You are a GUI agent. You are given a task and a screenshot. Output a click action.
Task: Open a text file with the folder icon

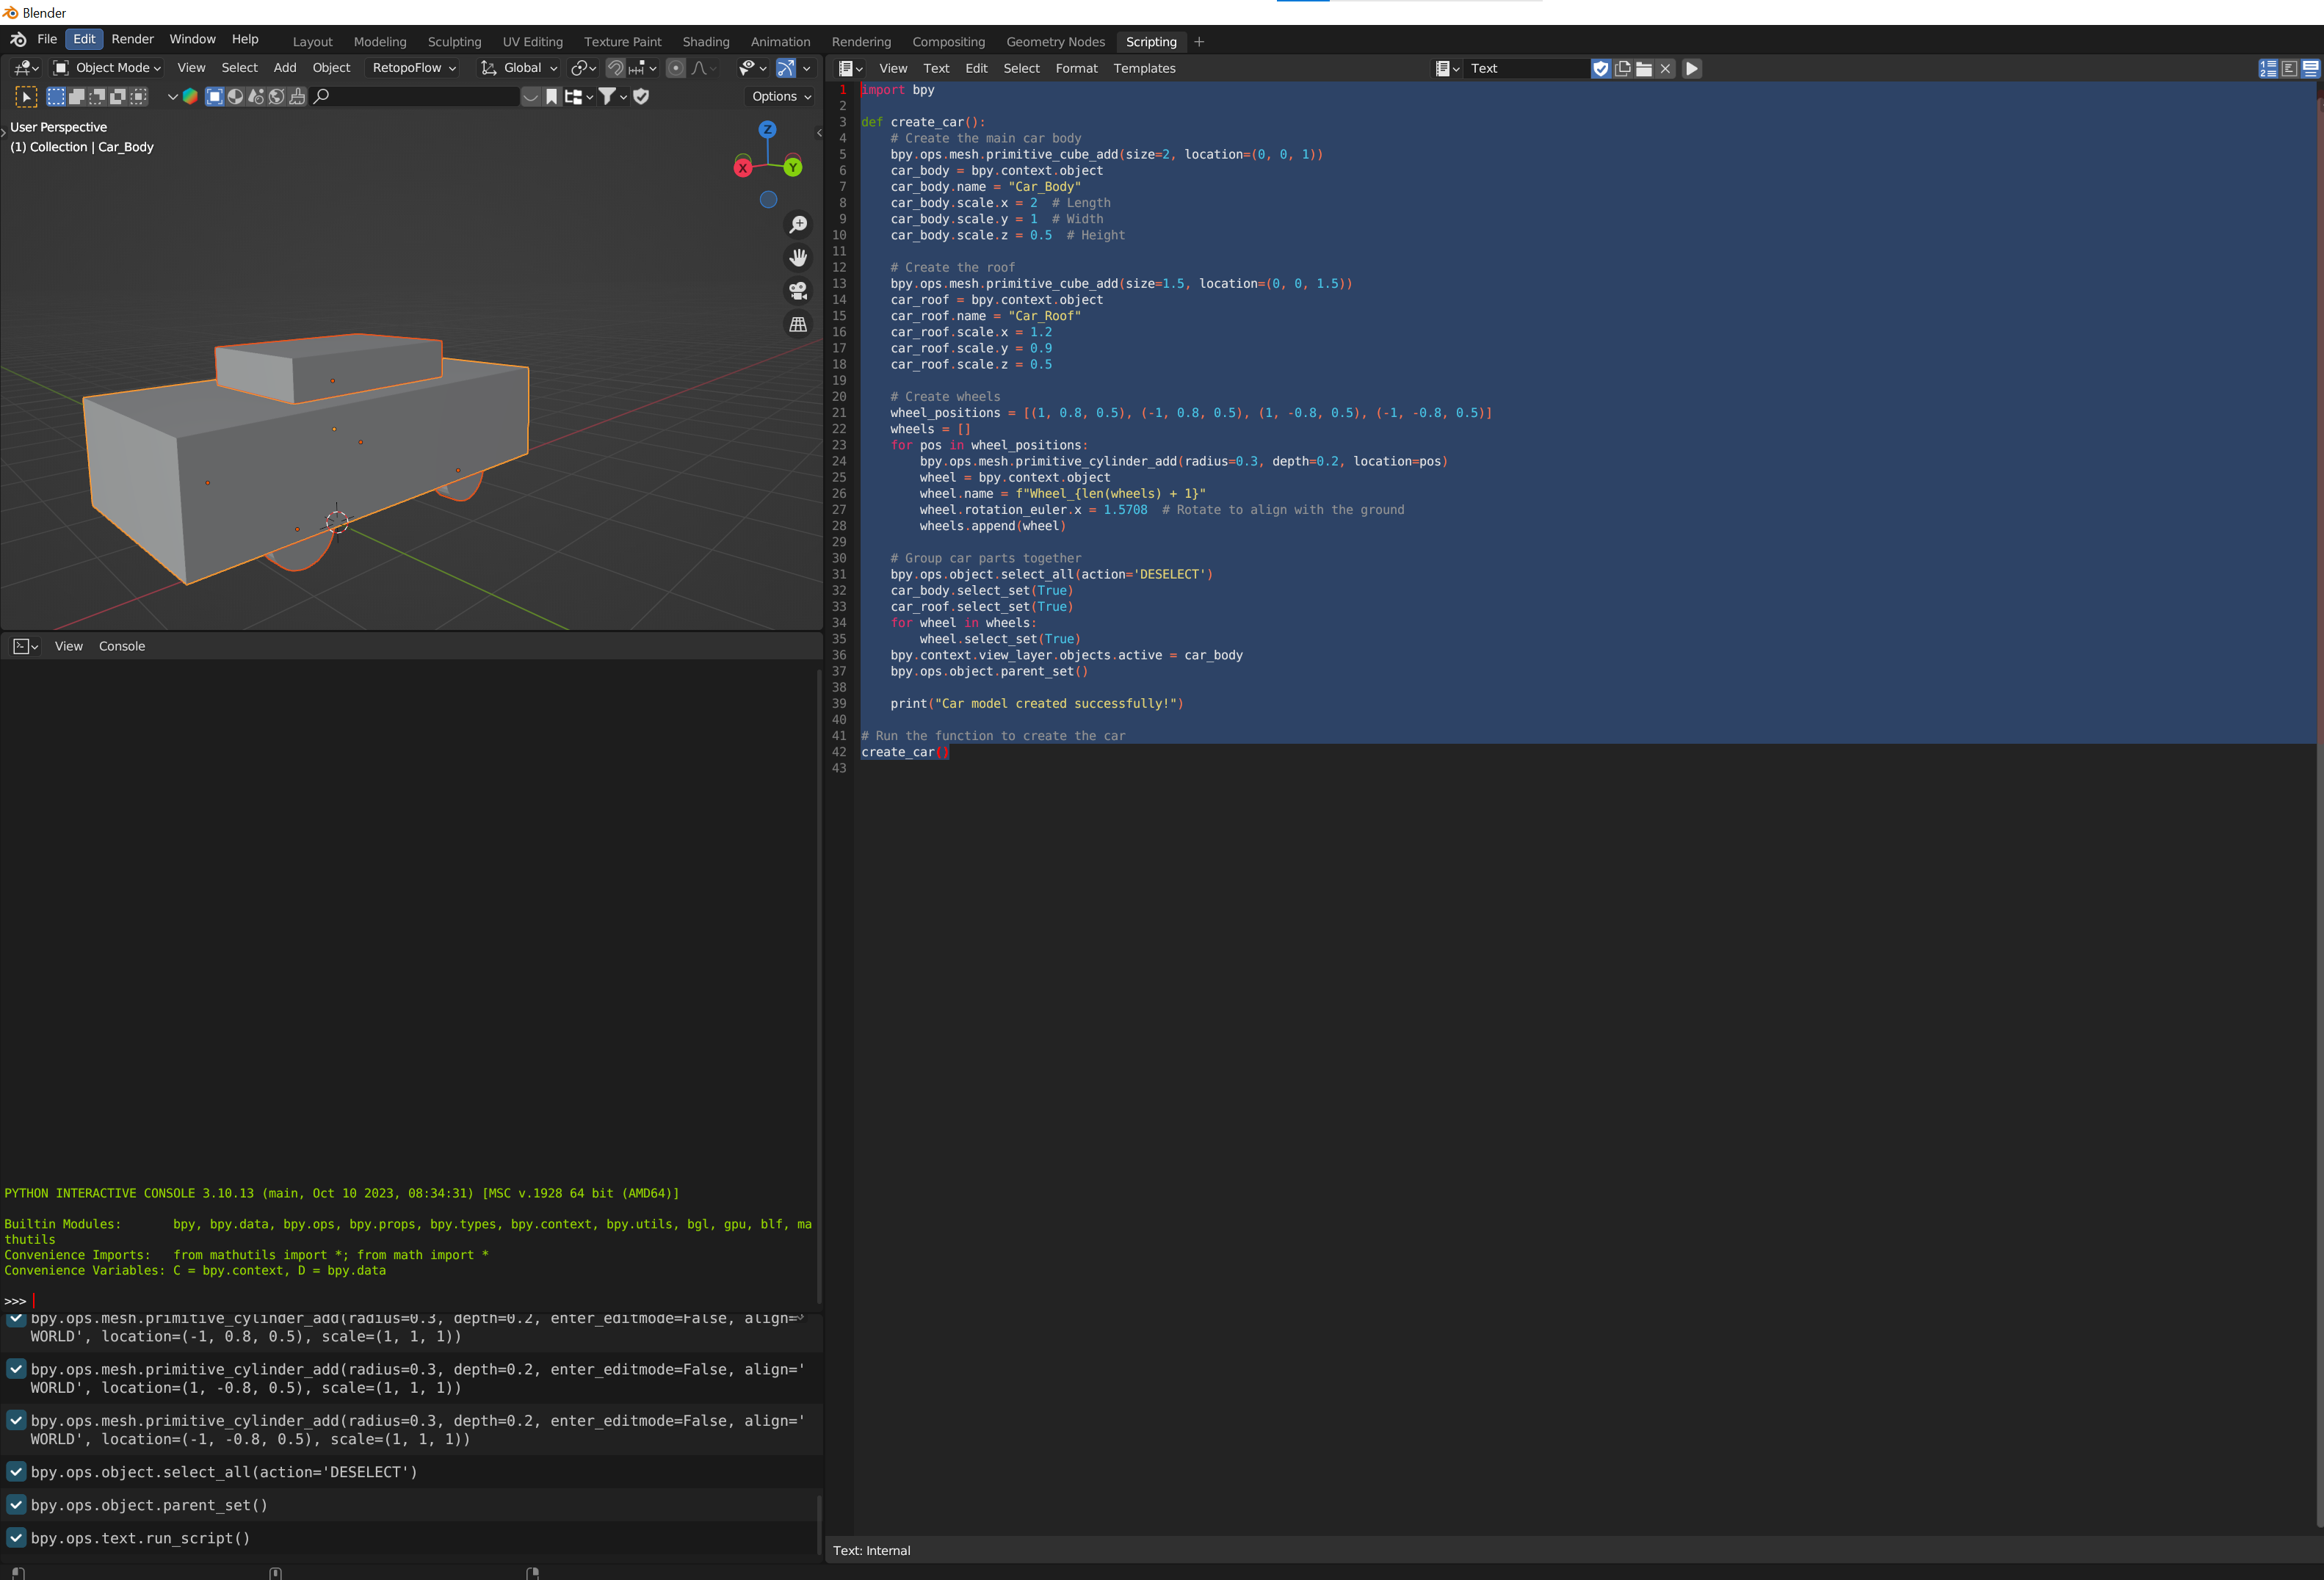pyautogui.click(x=1643, y=68)
